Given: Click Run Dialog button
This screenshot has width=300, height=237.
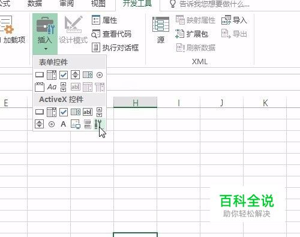Looking at the screenshot, I should click(115, 47).
